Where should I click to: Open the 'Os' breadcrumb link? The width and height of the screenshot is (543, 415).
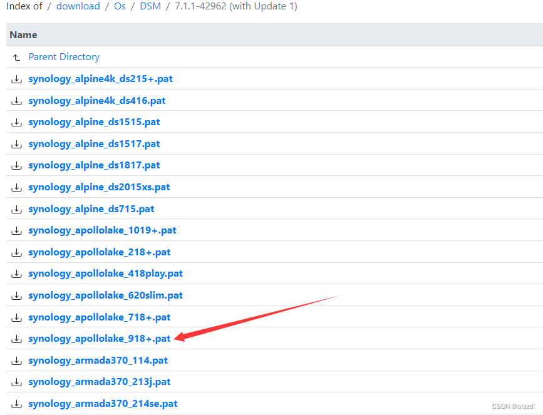tap(120, 6)
